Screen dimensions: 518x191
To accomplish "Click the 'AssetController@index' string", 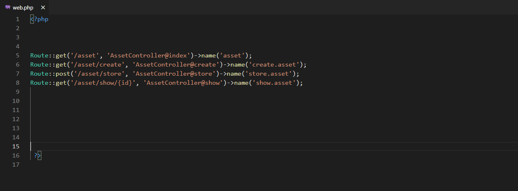I will point(150,55).
